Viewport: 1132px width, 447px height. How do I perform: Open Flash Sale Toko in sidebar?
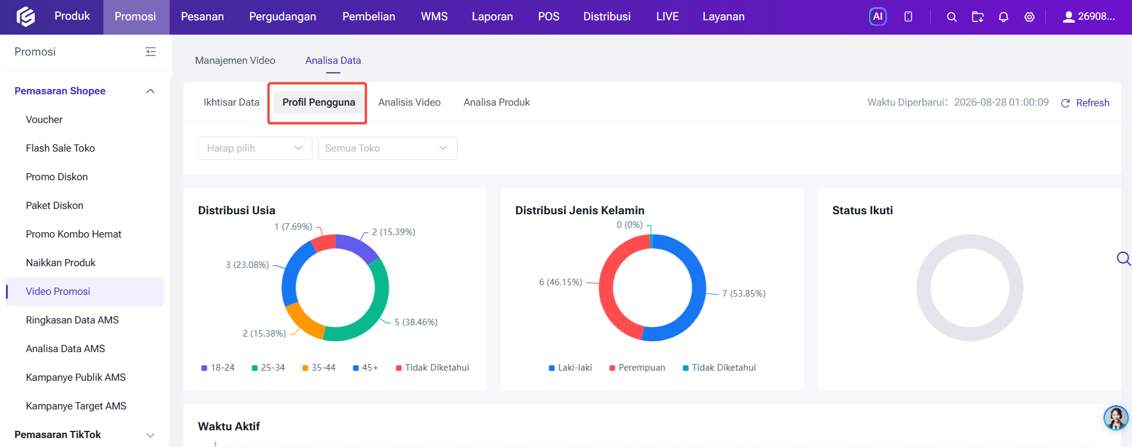click(60, 148)
